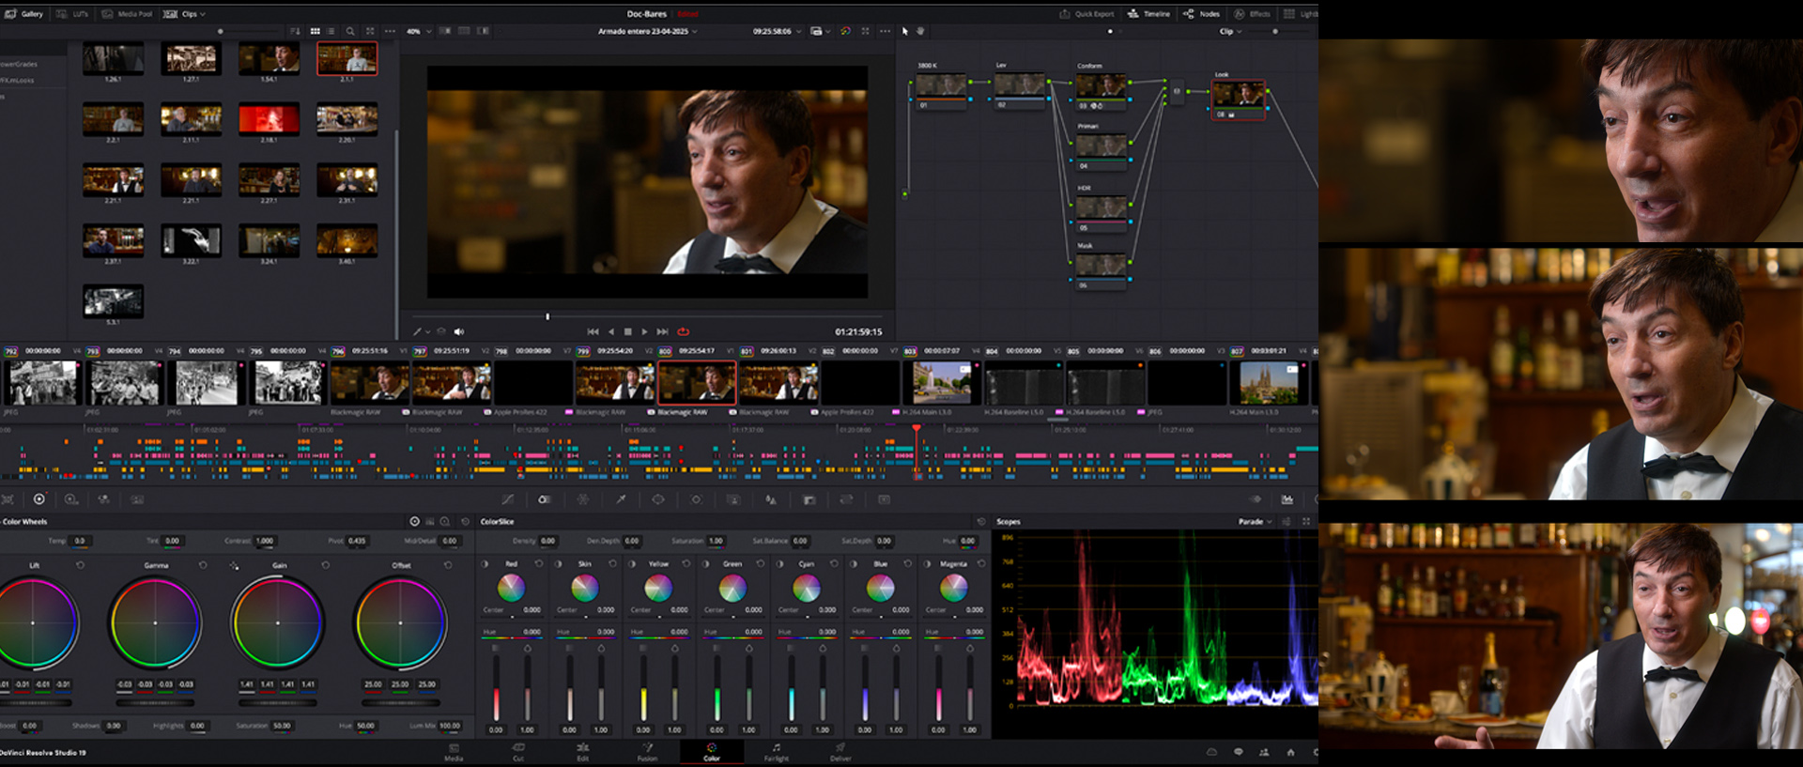Reset the Gain color wheel

(326, 565)
